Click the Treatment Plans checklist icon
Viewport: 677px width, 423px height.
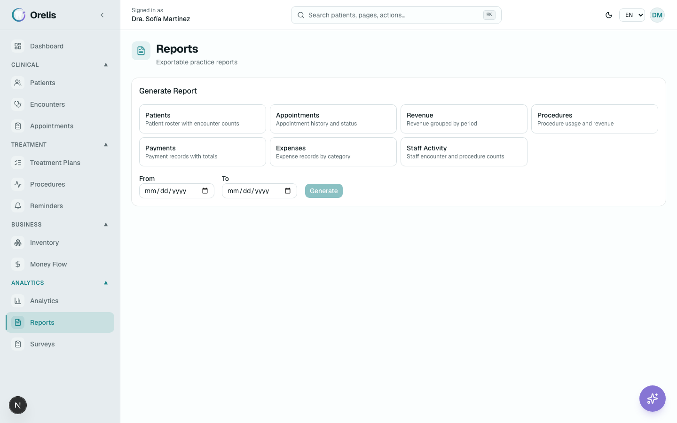pyautogui.click(x=18, y=163)
